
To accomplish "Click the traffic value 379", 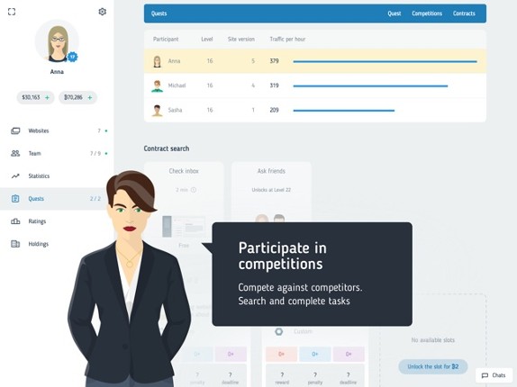I will pos(274,61).
